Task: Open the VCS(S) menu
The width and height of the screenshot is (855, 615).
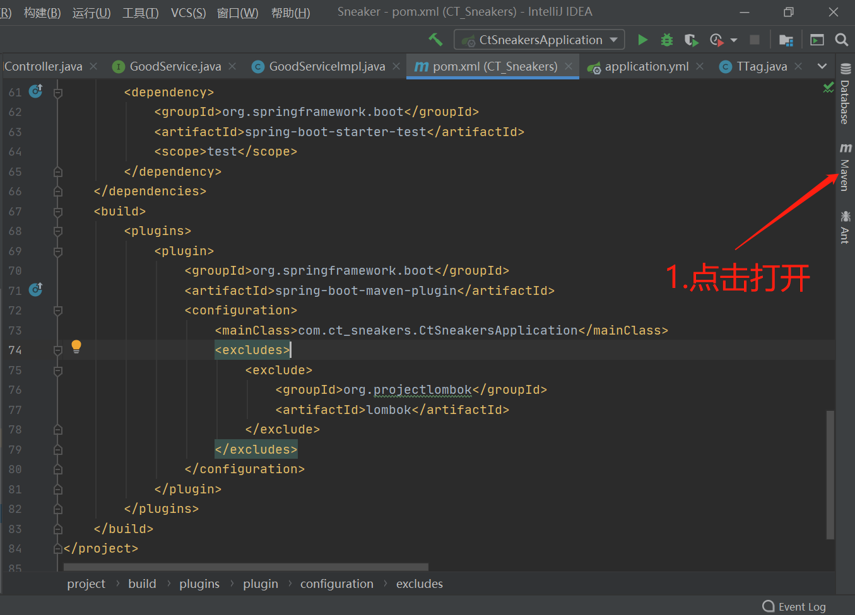Action: pyautogui.click(x=188, y=13)
